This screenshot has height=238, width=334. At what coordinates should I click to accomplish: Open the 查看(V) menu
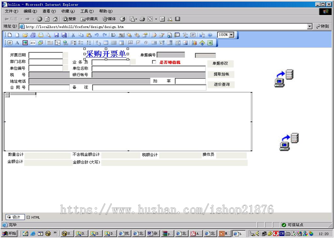click(49, 11)
